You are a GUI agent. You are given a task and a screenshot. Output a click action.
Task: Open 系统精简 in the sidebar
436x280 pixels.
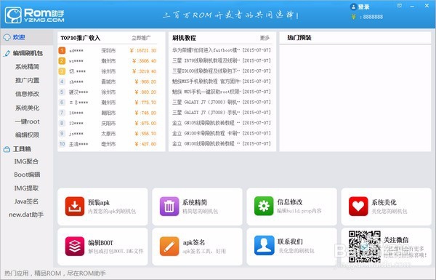[28, 67]
